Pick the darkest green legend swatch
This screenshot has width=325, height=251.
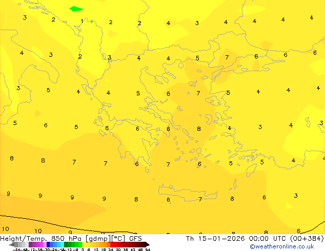pos(66,244)
